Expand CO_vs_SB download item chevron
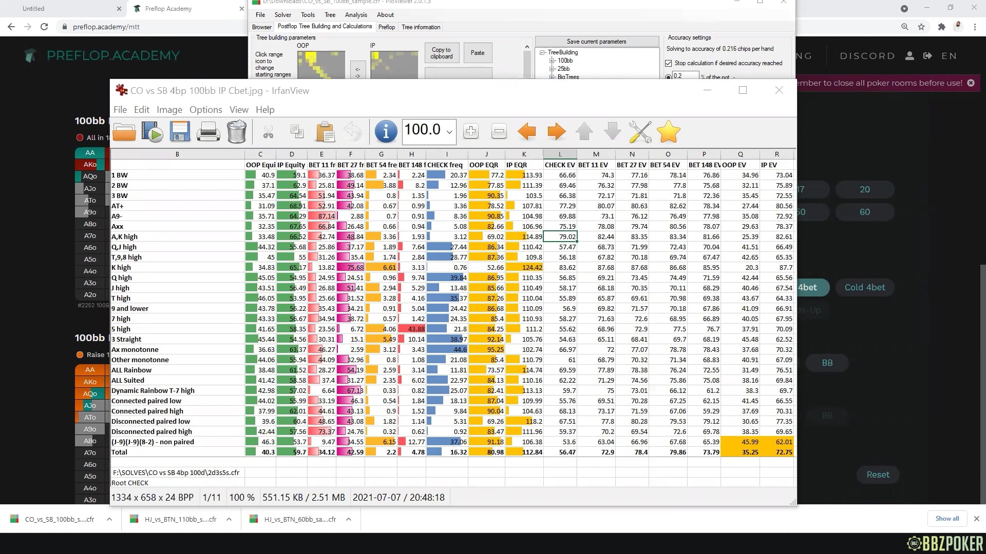 [x=109, y=519]
